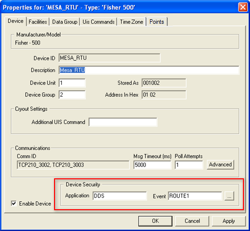Click the Additional UIS Command field
Viewport: 250px width, 231px height.
tap(123, 122)
